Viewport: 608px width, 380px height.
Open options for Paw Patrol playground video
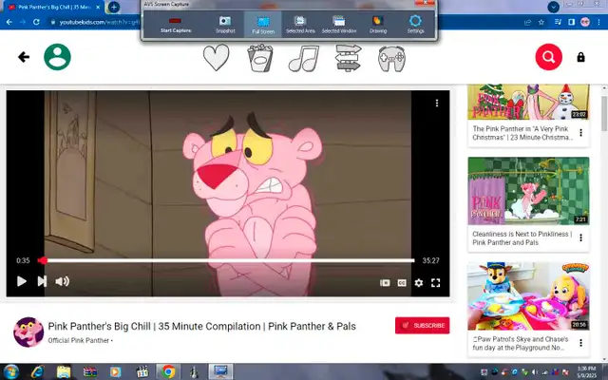(x=580, y=343)
